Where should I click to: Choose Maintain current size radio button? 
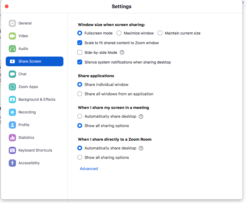pyautogui.click(x=160, y=33)
